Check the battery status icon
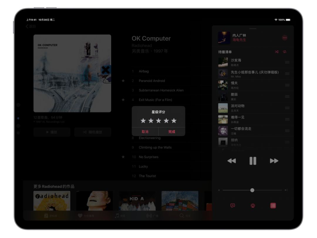Image resolution: width=317 pixels, height=238 pixels. [288, 20]
